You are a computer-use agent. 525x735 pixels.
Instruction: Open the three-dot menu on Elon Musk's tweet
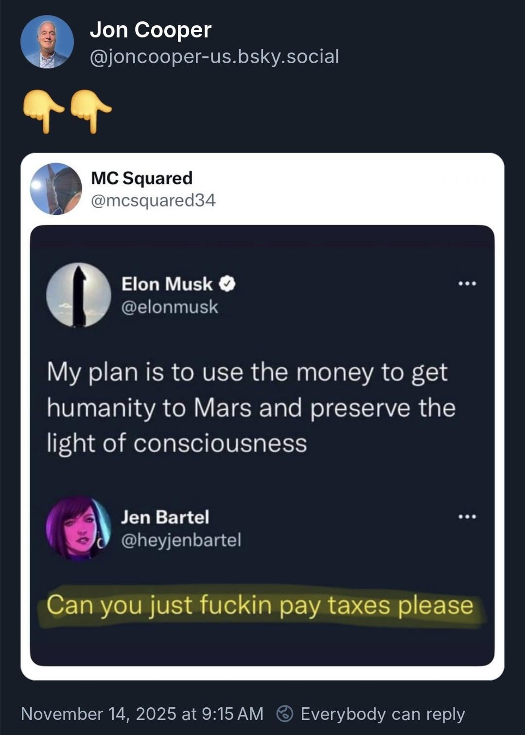point(467,283)
